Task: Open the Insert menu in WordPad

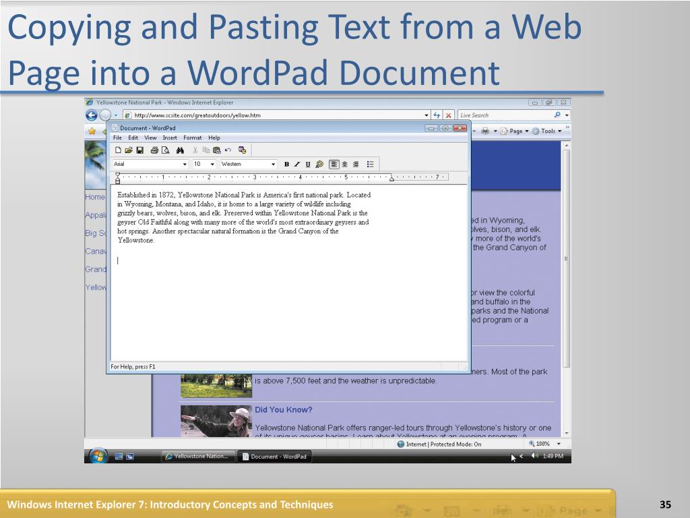Action: [170, 138]
